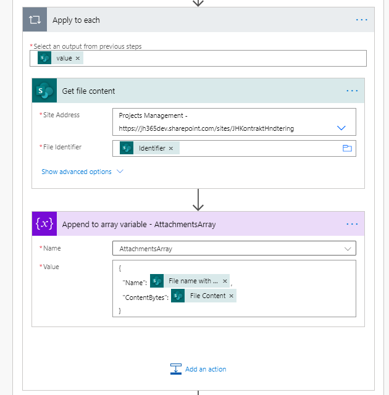Click the variable icon on Append to array

[44, 223]
